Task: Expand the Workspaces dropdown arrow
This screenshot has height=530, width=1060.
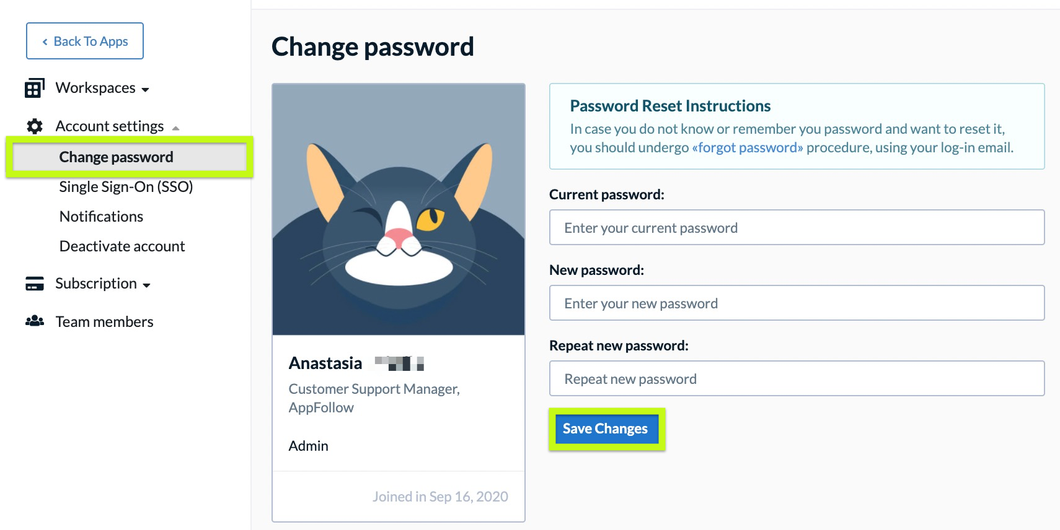Action: click(x=146, y=90)
